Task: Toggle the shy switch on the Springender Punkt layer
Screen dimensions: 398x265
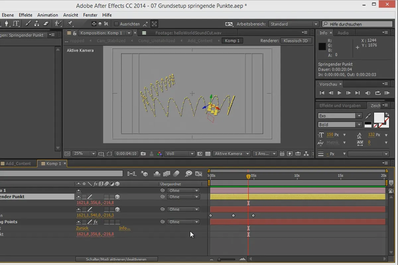Action: coord(79,197)
